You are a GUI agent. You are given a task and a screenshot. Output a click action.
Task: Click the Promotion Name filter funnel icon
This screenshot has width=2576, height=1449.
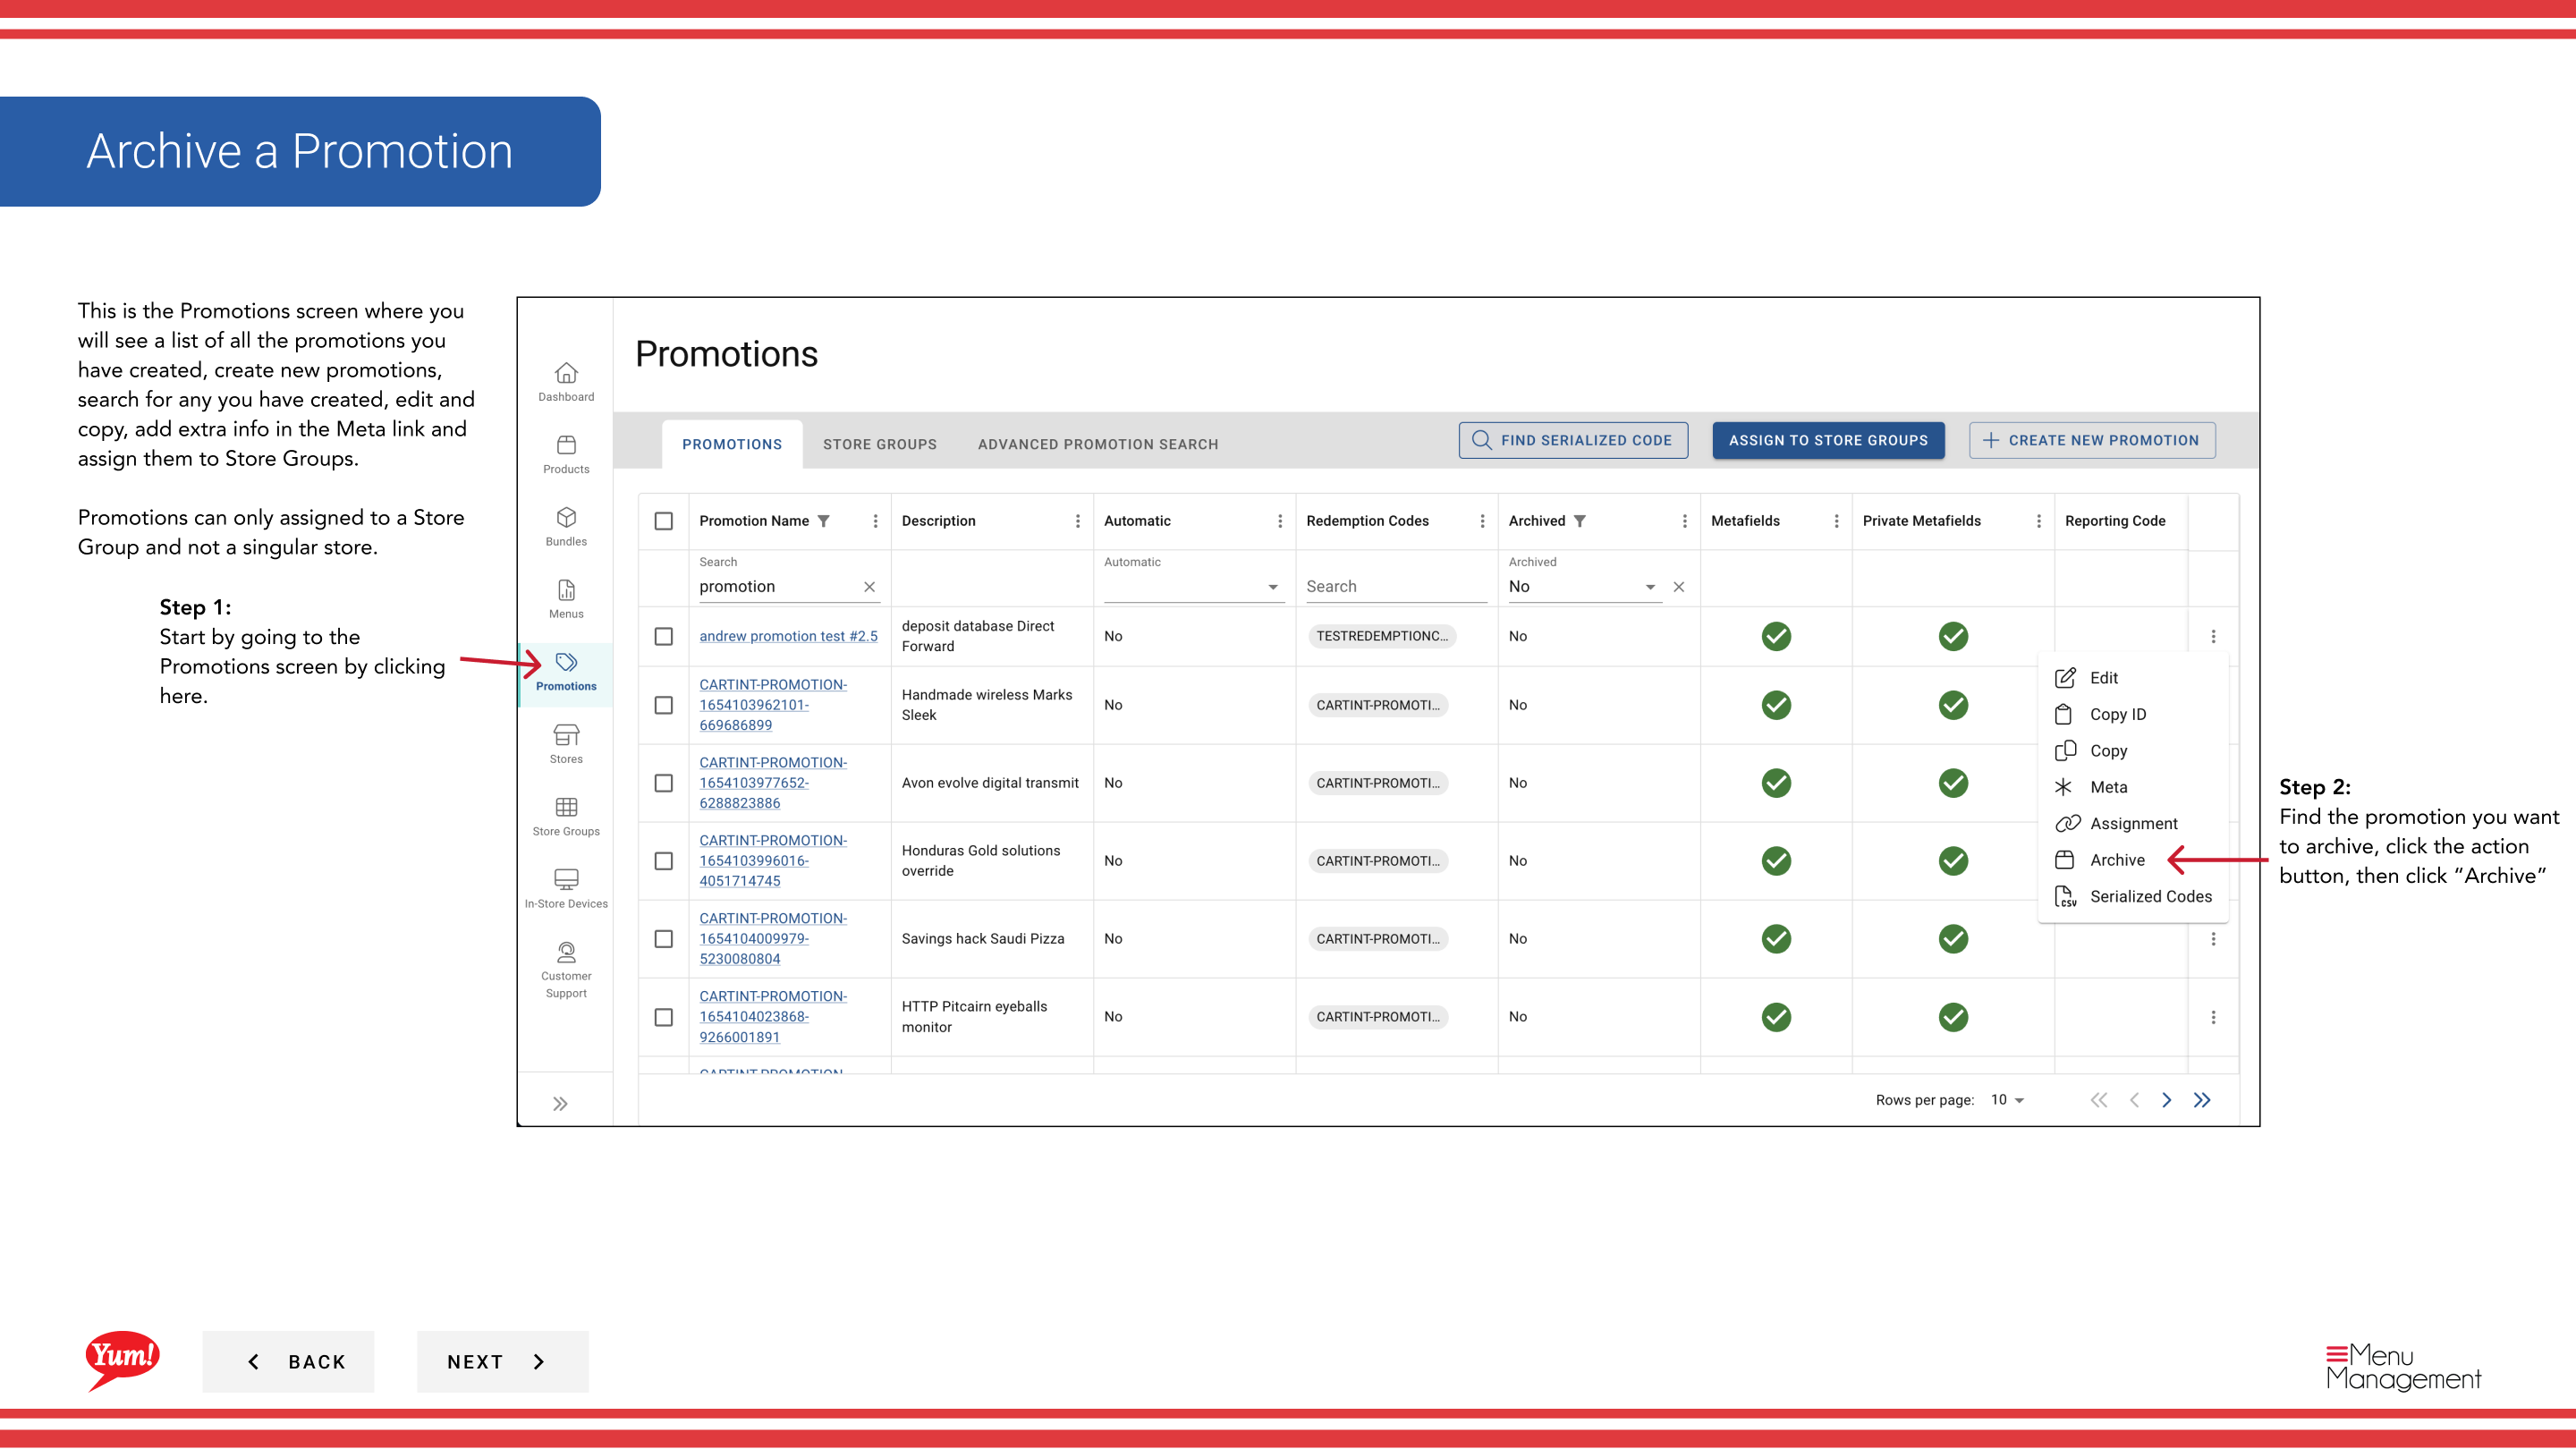tap(824, 521)
